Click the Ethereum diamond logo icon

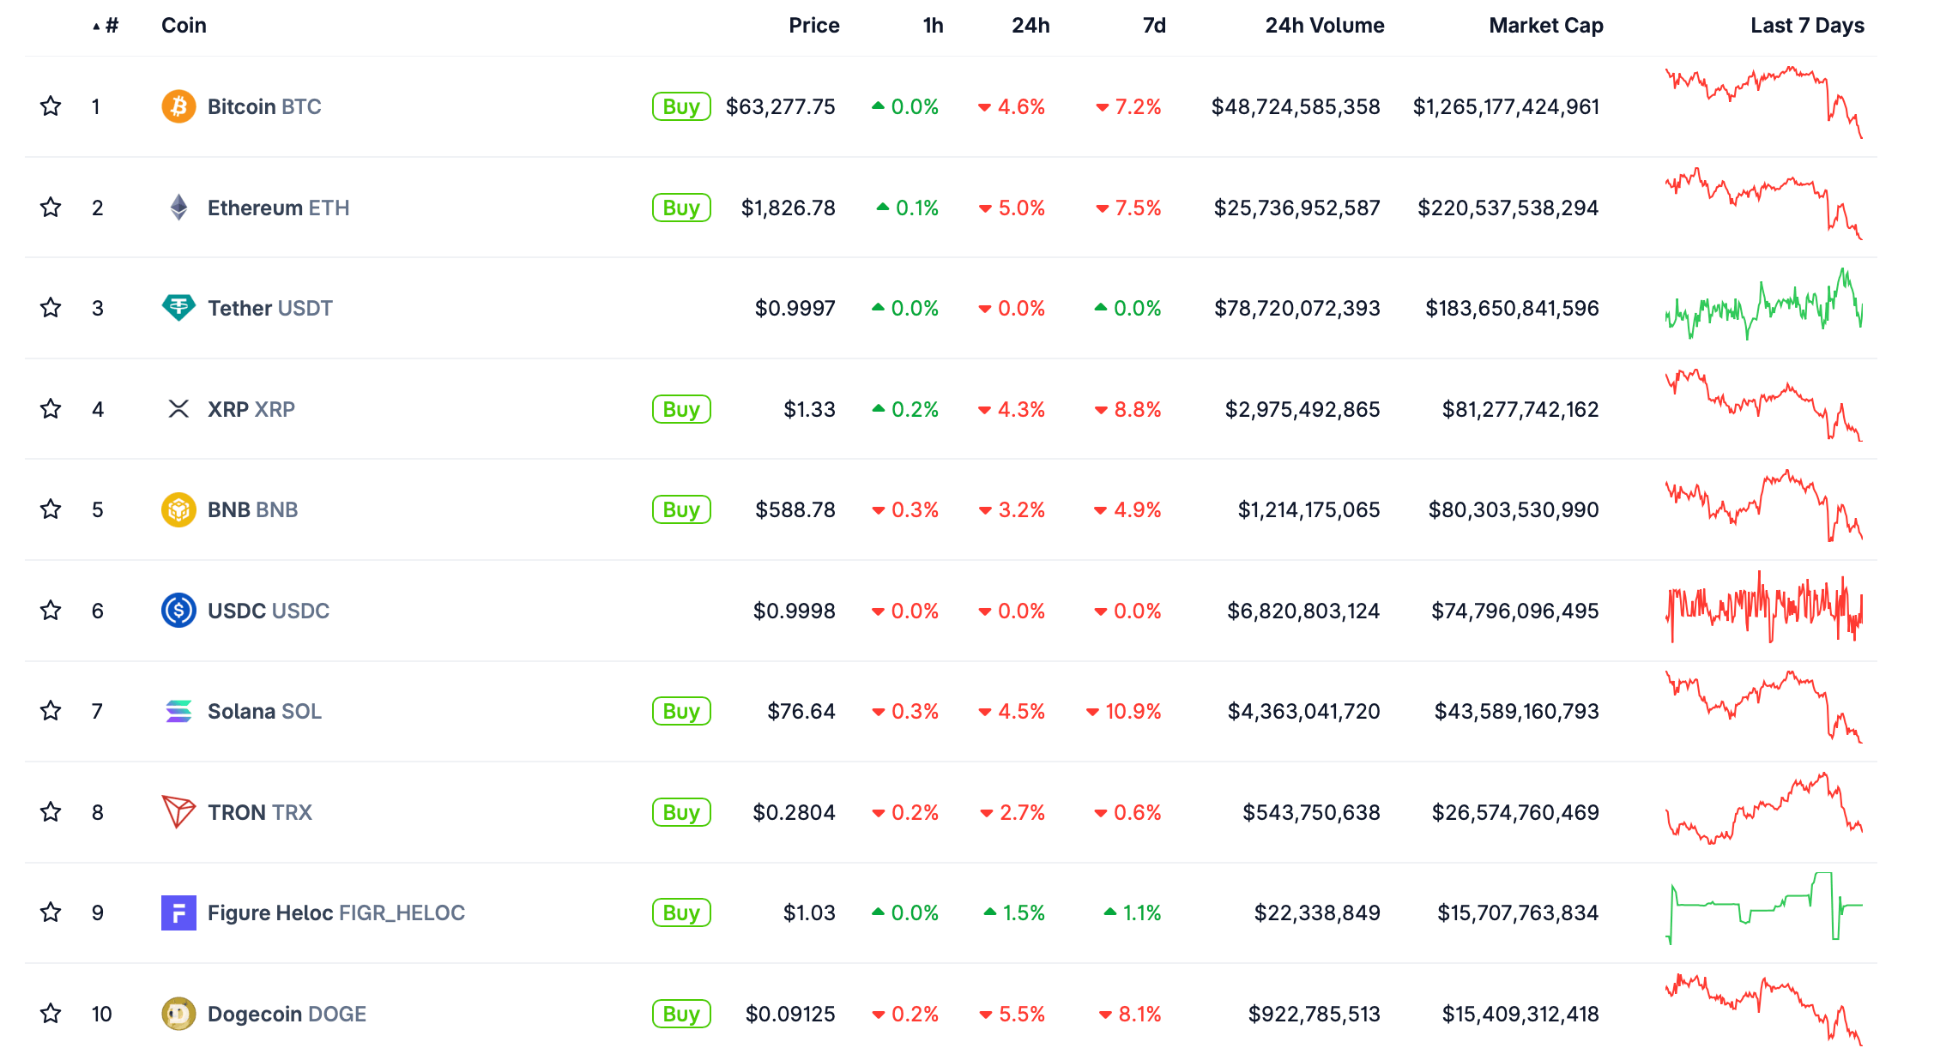click(178, 208)
